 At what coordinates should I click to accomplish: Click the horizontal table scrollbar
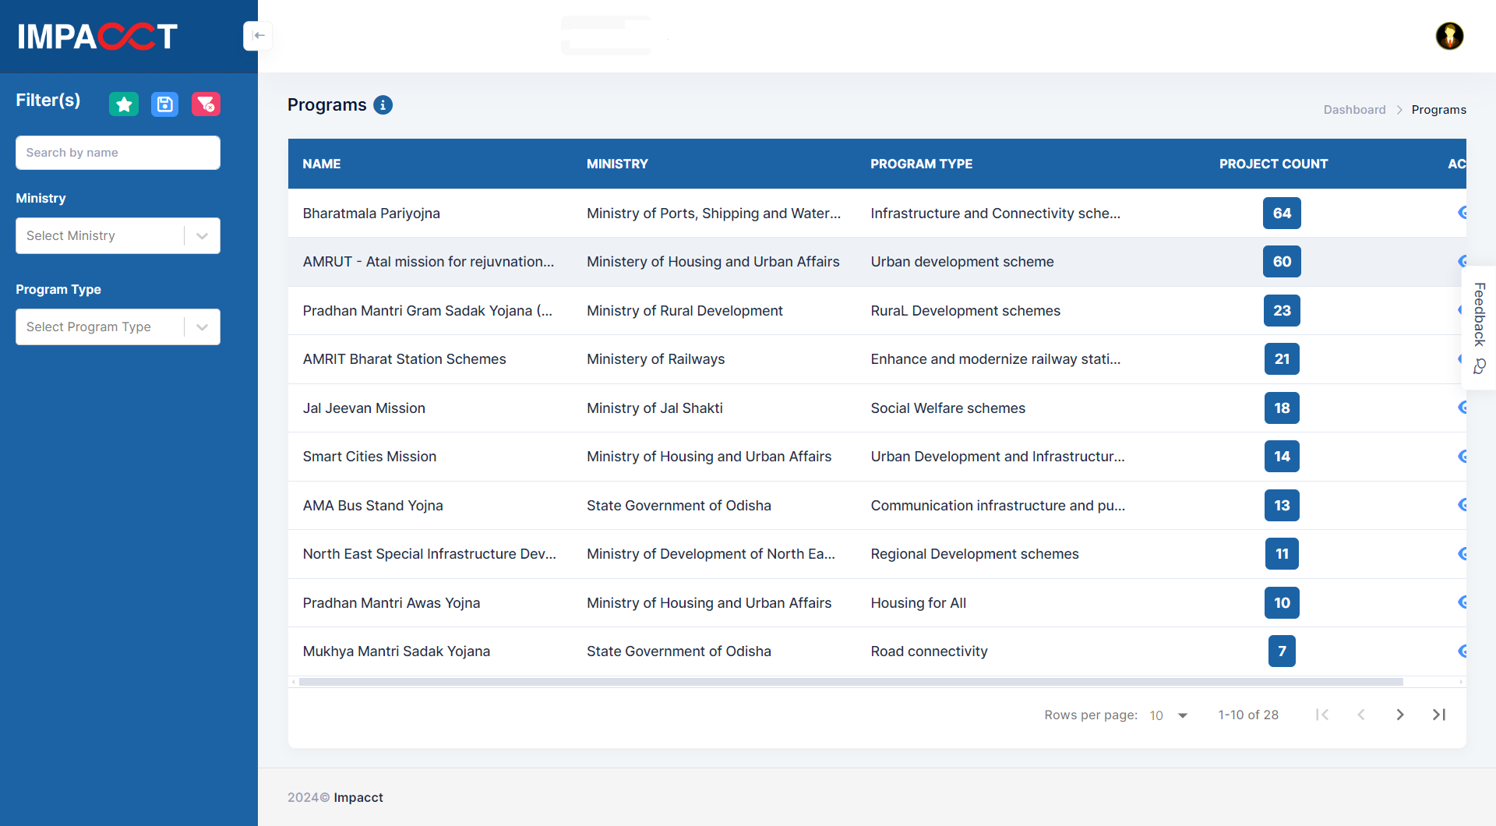click(x=849, y=682)
